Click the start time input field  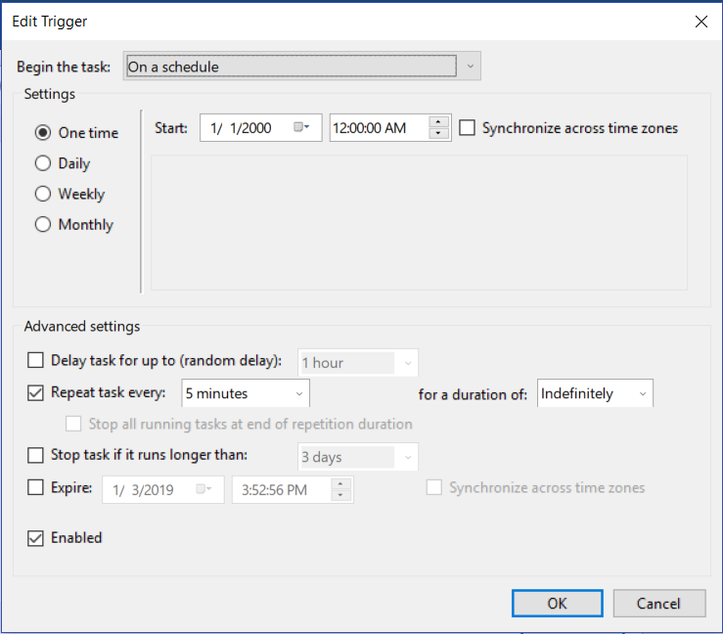pos(378,128)
